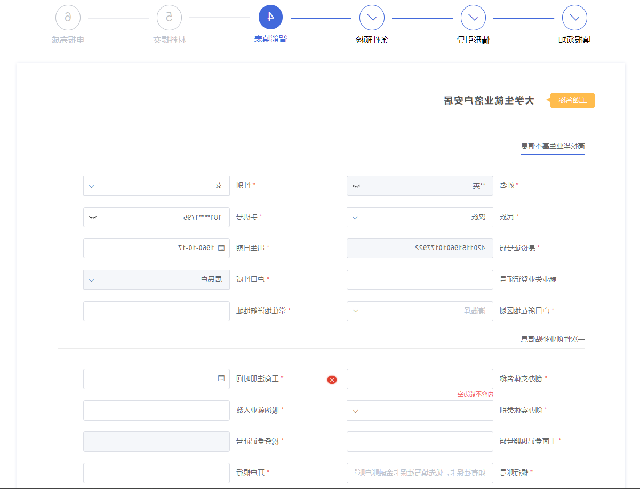Click the 情形引导 completed step circle
The width and height of the screenshot is (640, 489).
coord(473,18)
